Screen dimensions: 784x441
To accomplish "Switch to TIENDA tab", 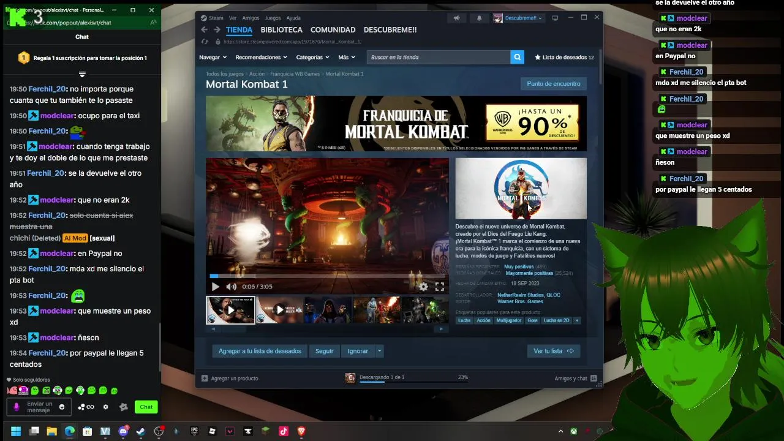I will tap(239, 29).
